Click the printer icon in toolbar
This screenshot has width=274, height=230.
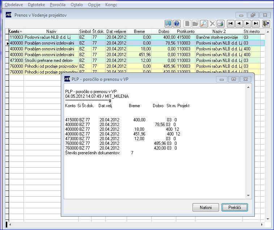[221, 24]
